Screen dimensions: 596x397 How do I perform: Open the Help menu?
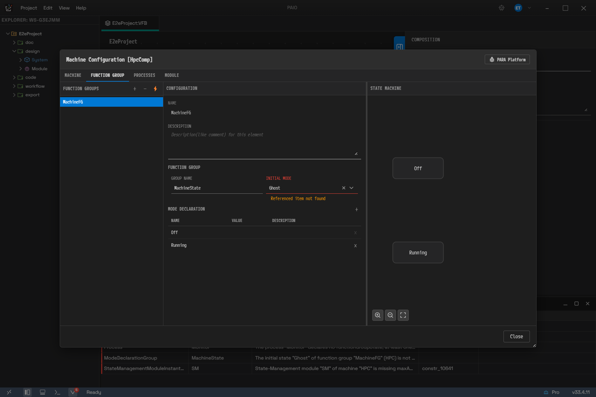tap(81, 8)
